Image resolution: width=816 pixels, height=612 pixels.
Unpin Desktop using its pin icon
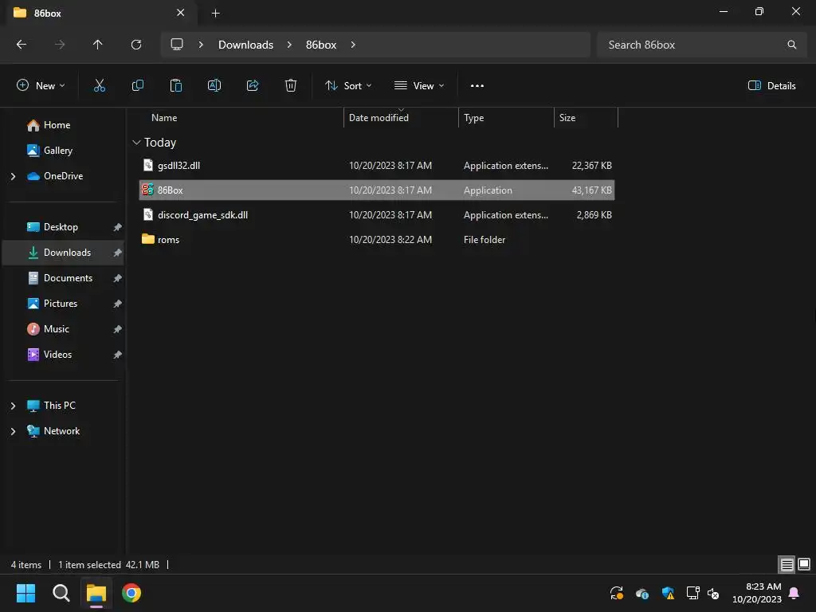pyautogui.click(x=118, y=227)
